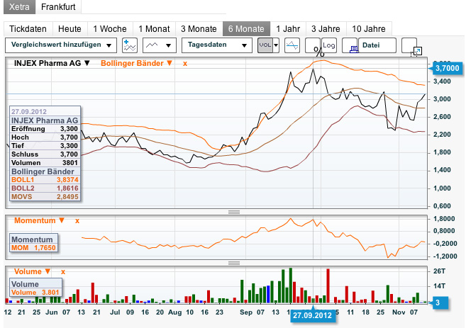
Task: Click the BOLL2 value 1,8616
Action: coord(67,188)
